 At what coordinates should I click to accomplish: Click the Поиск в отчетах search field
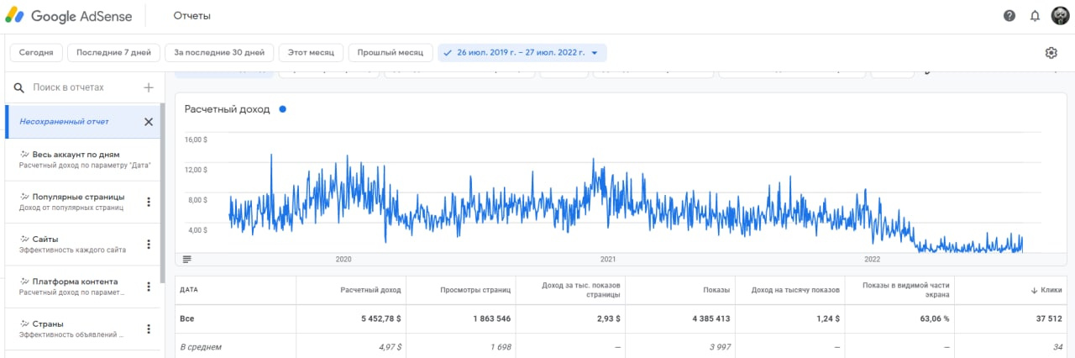(x=80, y=87)
